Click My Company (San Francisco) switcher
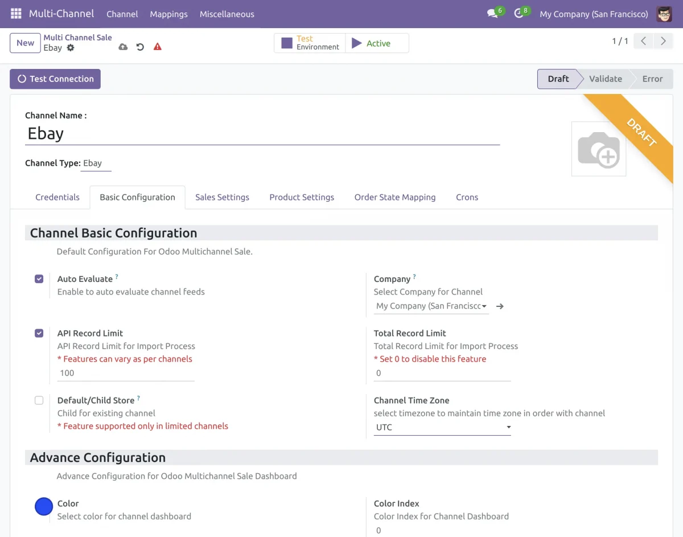Image resolution: width=683 pixels, height=537 pixels. pyautogui.click(x=594, y=14)
